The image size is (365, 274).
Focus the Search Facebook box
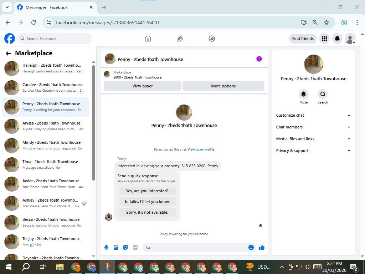55,39
